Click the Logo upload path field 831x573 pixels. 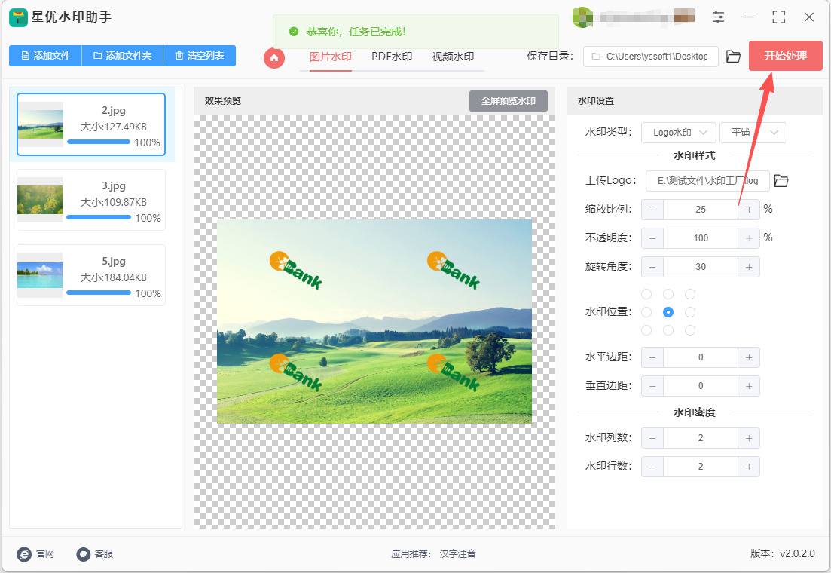[x=707, y=181]
